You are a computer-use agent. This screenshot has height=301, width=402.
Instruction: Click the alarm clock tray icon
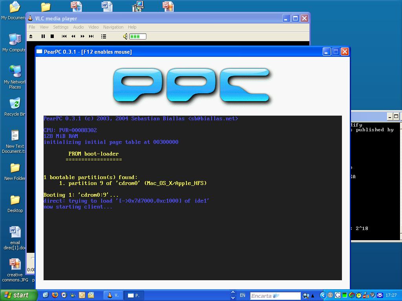pos(359,296)
